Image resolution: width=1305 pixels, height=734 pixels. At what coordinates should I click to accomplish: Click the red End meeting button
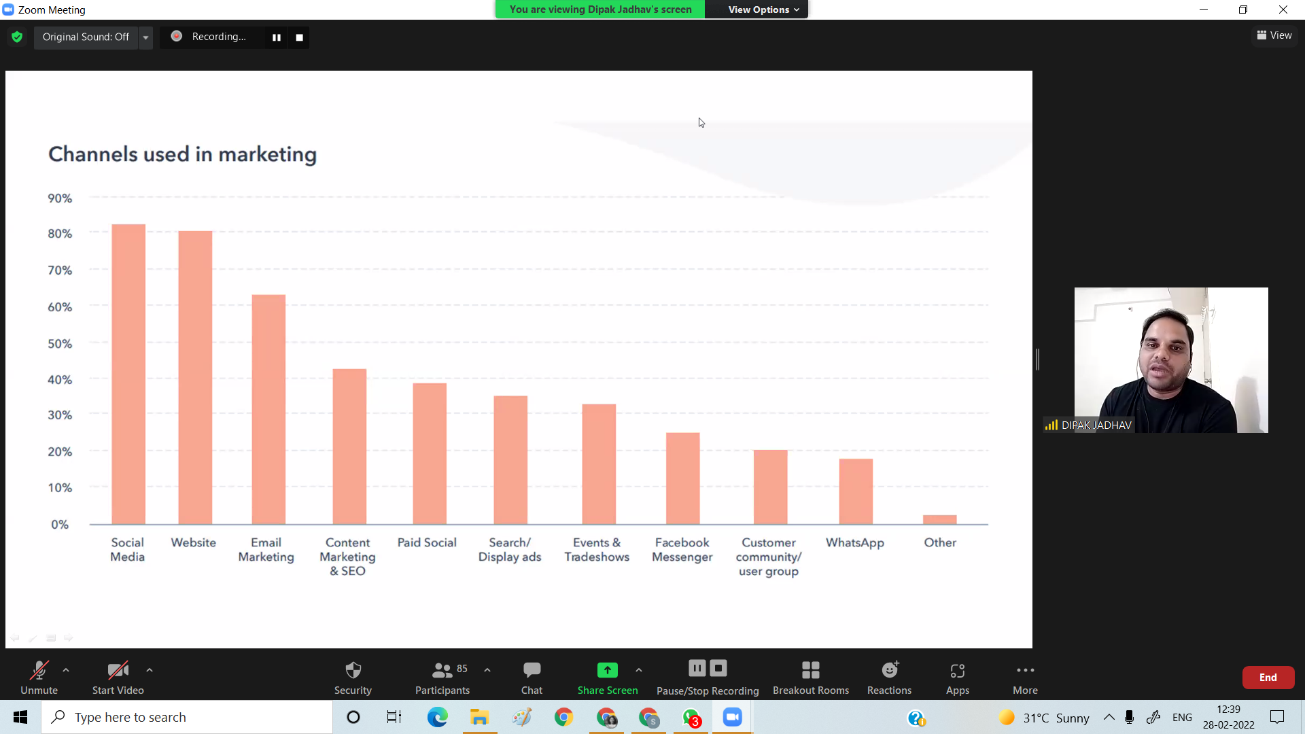(1268, 678)
